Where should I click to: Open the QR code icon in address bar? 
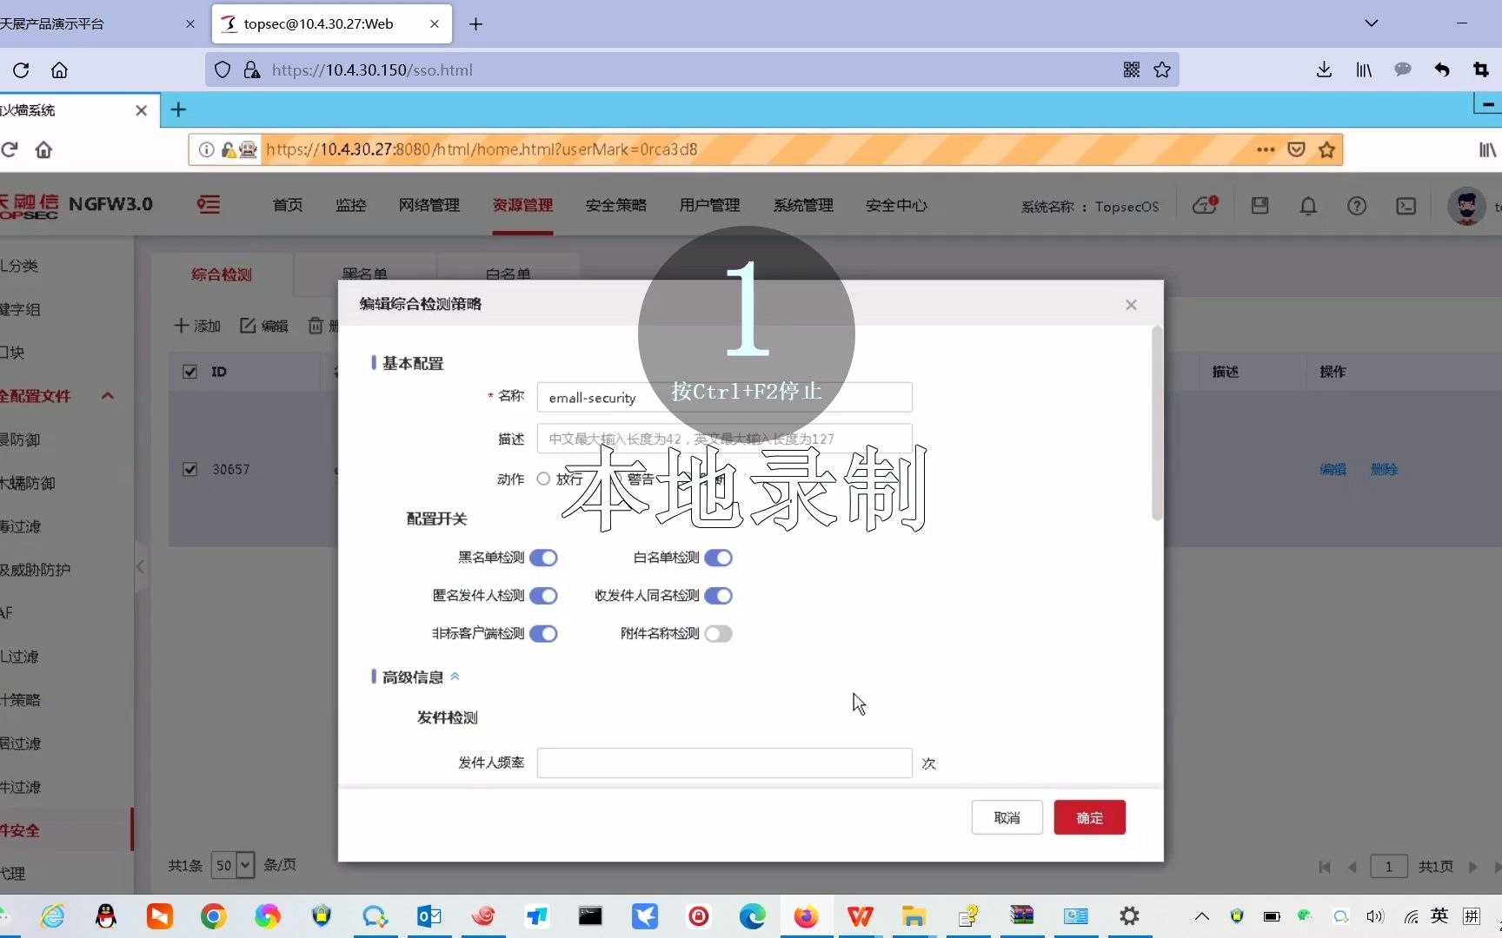(x=1131, y=69)
